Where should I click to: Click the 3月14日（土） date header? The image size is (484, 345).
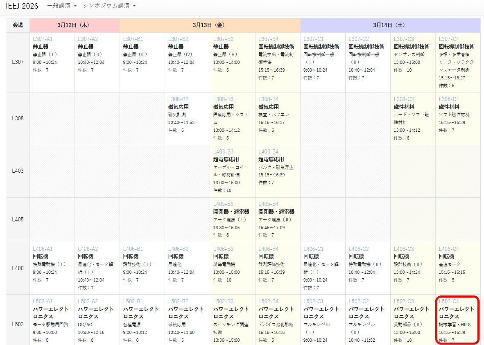point(390,25)
